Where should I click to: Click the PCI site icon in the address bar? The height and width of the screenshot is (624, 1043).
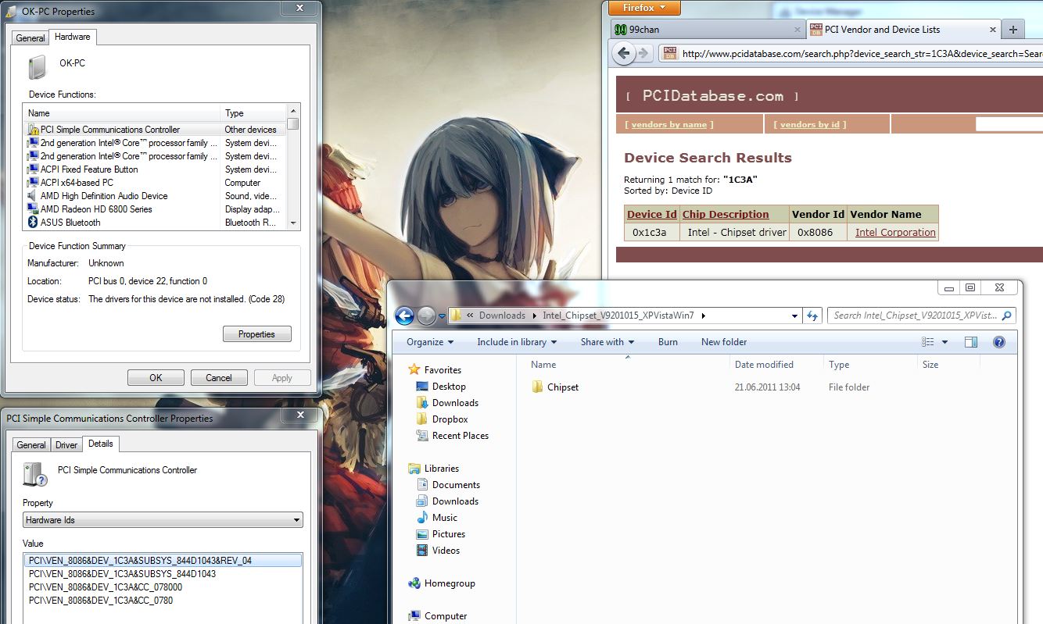pos(669,53)
